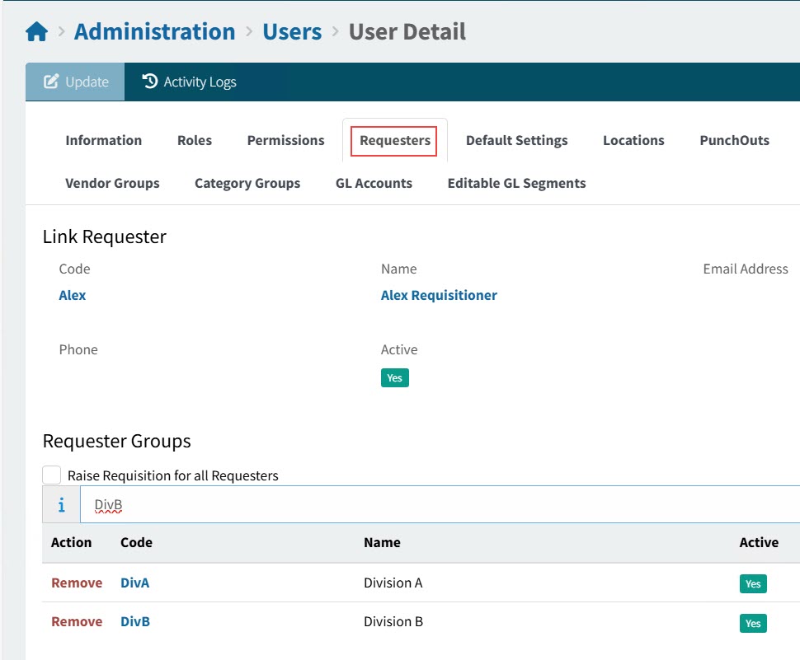Click the Update button
The image size is (800, 660).
pyautogui.click(x=75, y=82)
